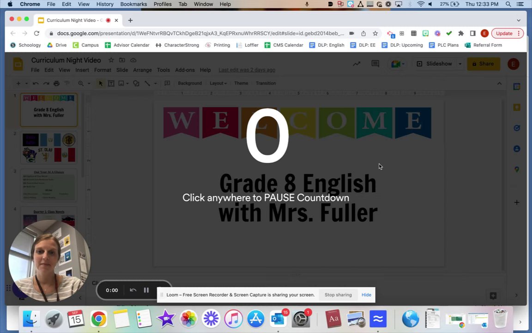Open the Share button in Slides
Image resolution: width=532 pixels, height=333 pixels.
click(483, 64)
